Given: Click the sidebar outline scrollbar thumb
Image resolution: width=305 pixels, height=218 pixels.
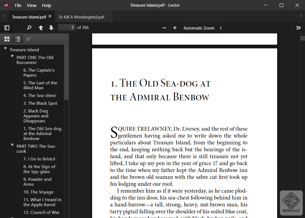Looking at the screenshot, I should pos(66,72).
